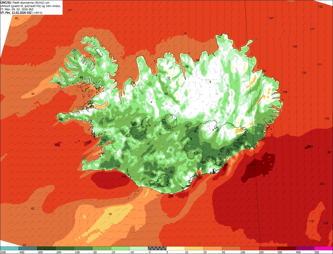Image resolution: width=333 pixels, height=254 pixels.
Task: Click the legend label '-500'
Action: click(x=3, y=252)
